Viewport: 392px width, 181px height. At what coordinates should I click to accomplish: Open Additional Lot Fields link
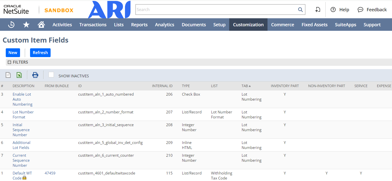22,145
